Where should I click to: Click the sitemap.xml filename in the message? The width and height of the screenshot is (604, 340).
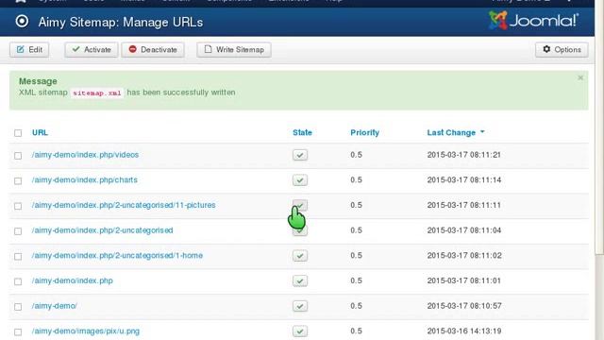(x=97, y=93)
